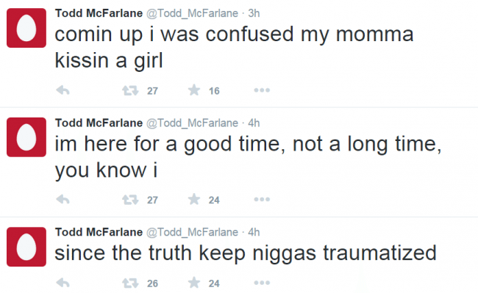Retweet the tweet with 26 retweets
The width and height of the screenshot is (478, 293).
click(x=130, y=283)
